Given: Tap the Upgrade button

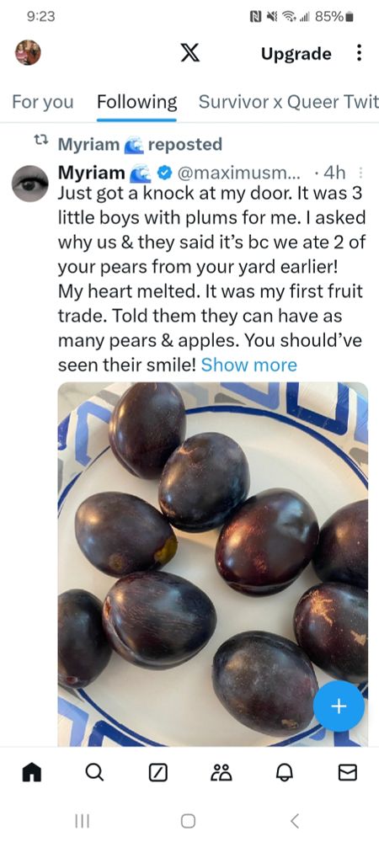Looking at the screenshot, I should click(x=296, y=54).
